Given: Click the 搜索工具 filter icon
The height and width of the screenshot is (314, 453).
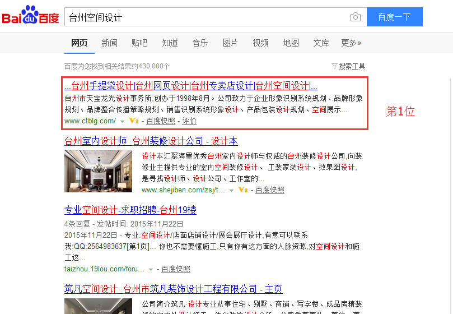Looking at the screenshot, I should coord(334,66).
